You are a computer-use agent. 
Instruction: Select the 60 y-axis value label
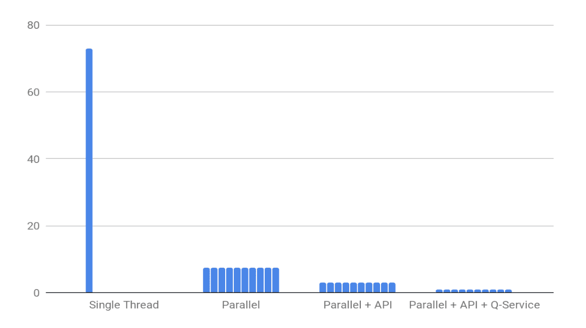coord(34,92)
